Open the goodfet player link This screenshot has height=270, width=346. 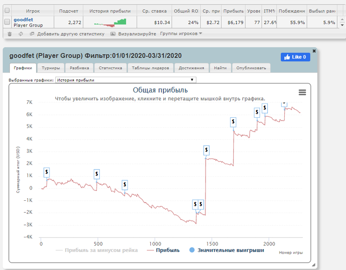click(23, 20)
